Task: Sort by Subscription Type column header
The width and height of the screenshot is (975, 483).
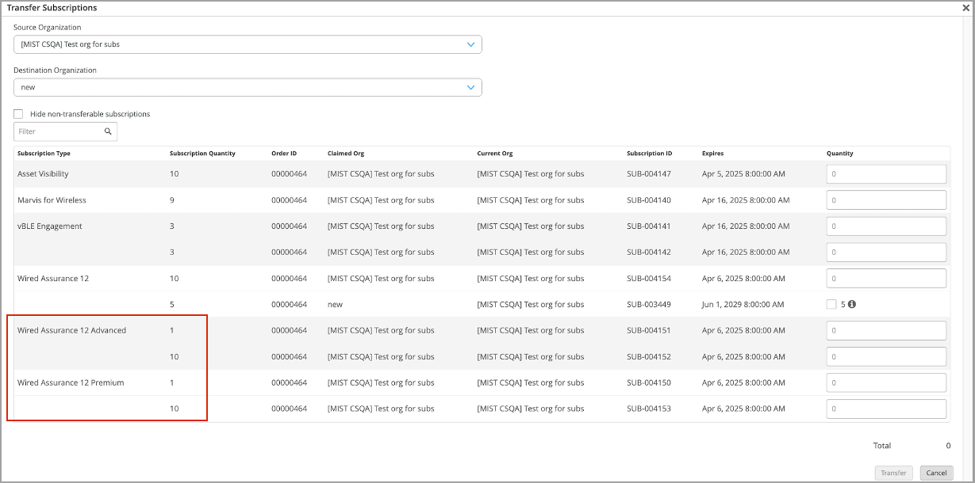Action: click(44, 154)
